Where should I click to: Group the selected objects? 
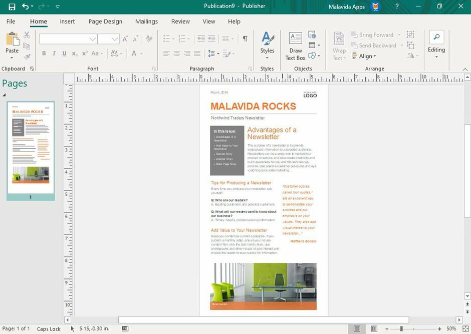tap(411, 34)
